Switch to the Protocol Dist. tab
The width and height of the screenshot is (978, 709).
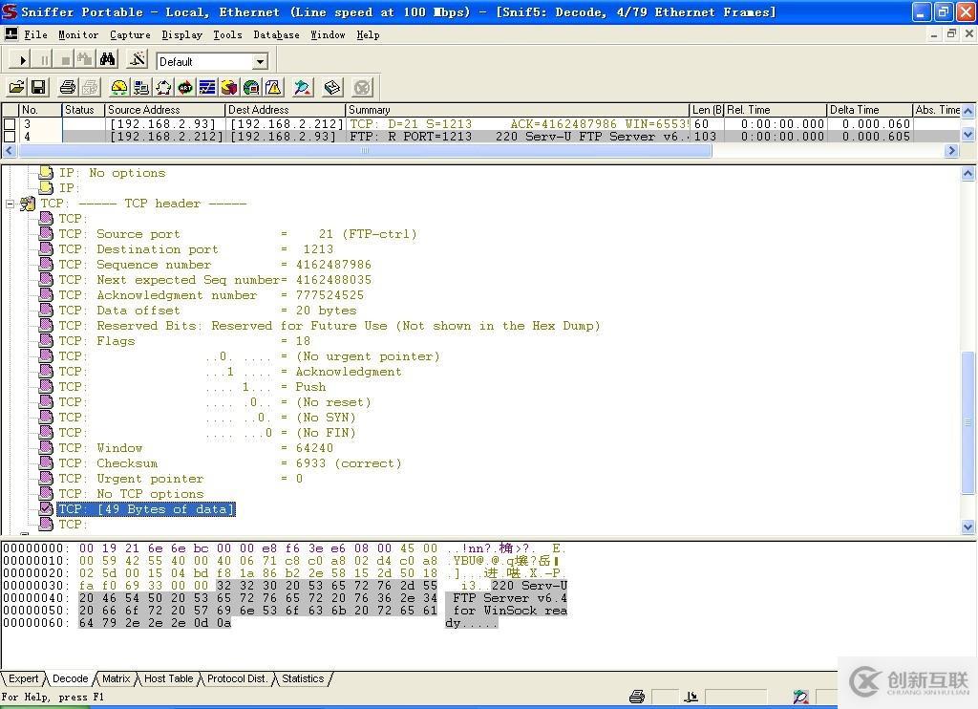point(237,678)
